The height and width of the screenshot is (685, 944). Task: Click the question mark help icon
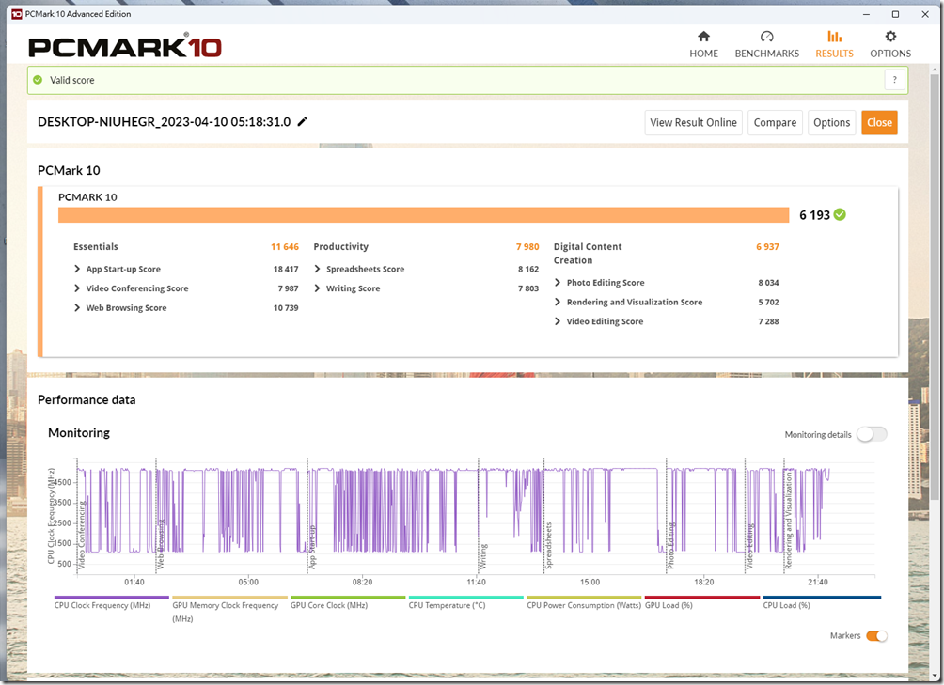pos(894,80)
